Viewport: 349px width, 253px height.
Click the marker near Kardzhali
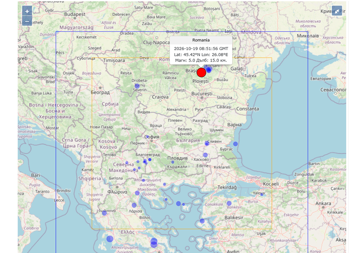[173, 162]
